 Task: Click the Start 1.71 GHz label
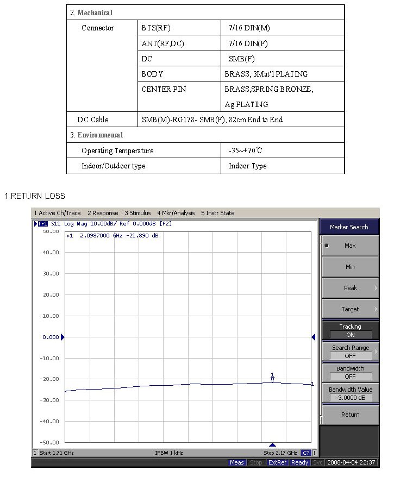click(x=57, y=453)
